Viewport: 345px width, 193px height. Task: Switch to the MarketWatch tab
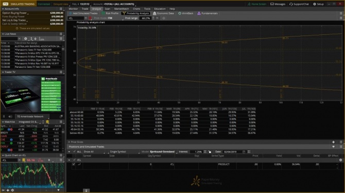pyautogui.click(x=122, y=9)
